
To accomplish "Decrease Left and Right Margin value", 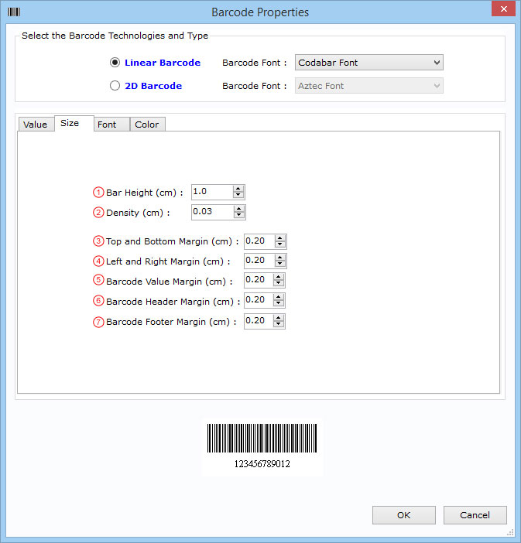I will click(280, 264).
